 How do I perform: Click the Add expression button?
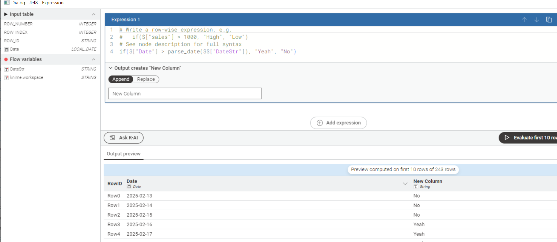point(338,123)
